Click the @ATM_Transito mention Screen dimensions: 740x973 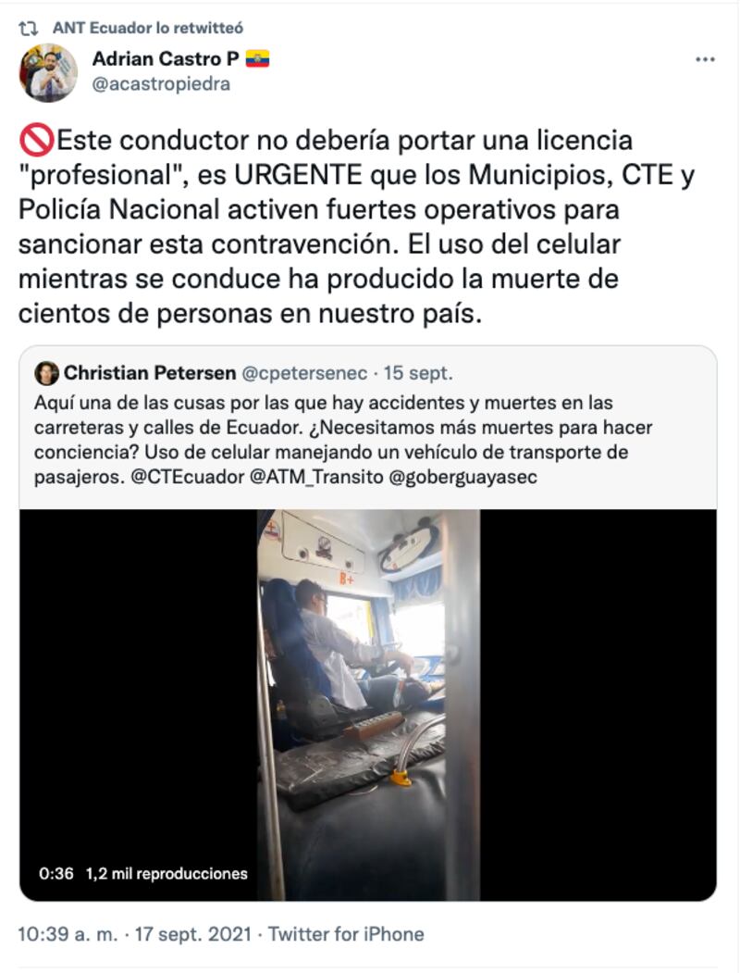click(316, 477)
